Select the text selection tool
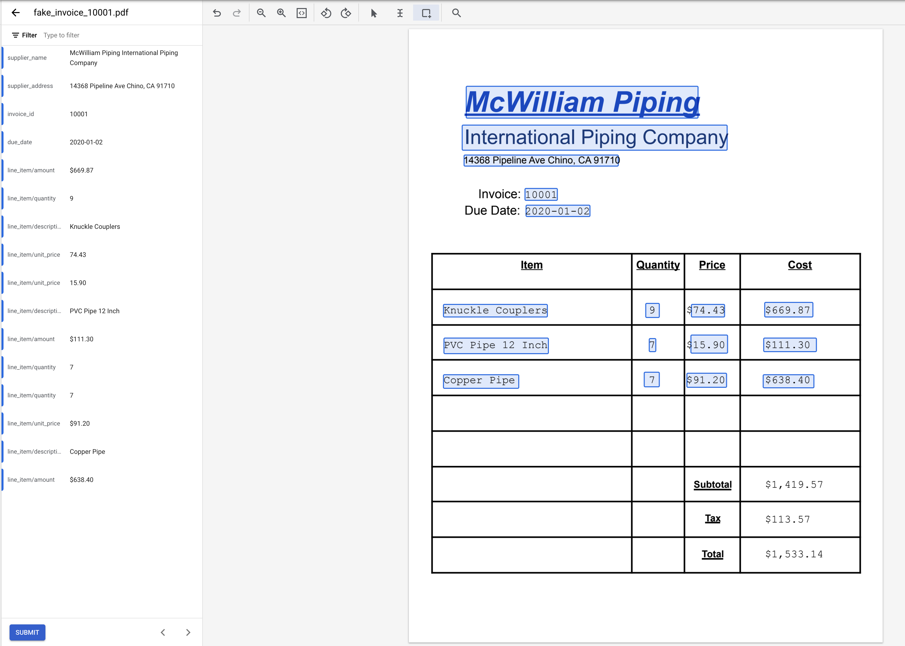 400,13
